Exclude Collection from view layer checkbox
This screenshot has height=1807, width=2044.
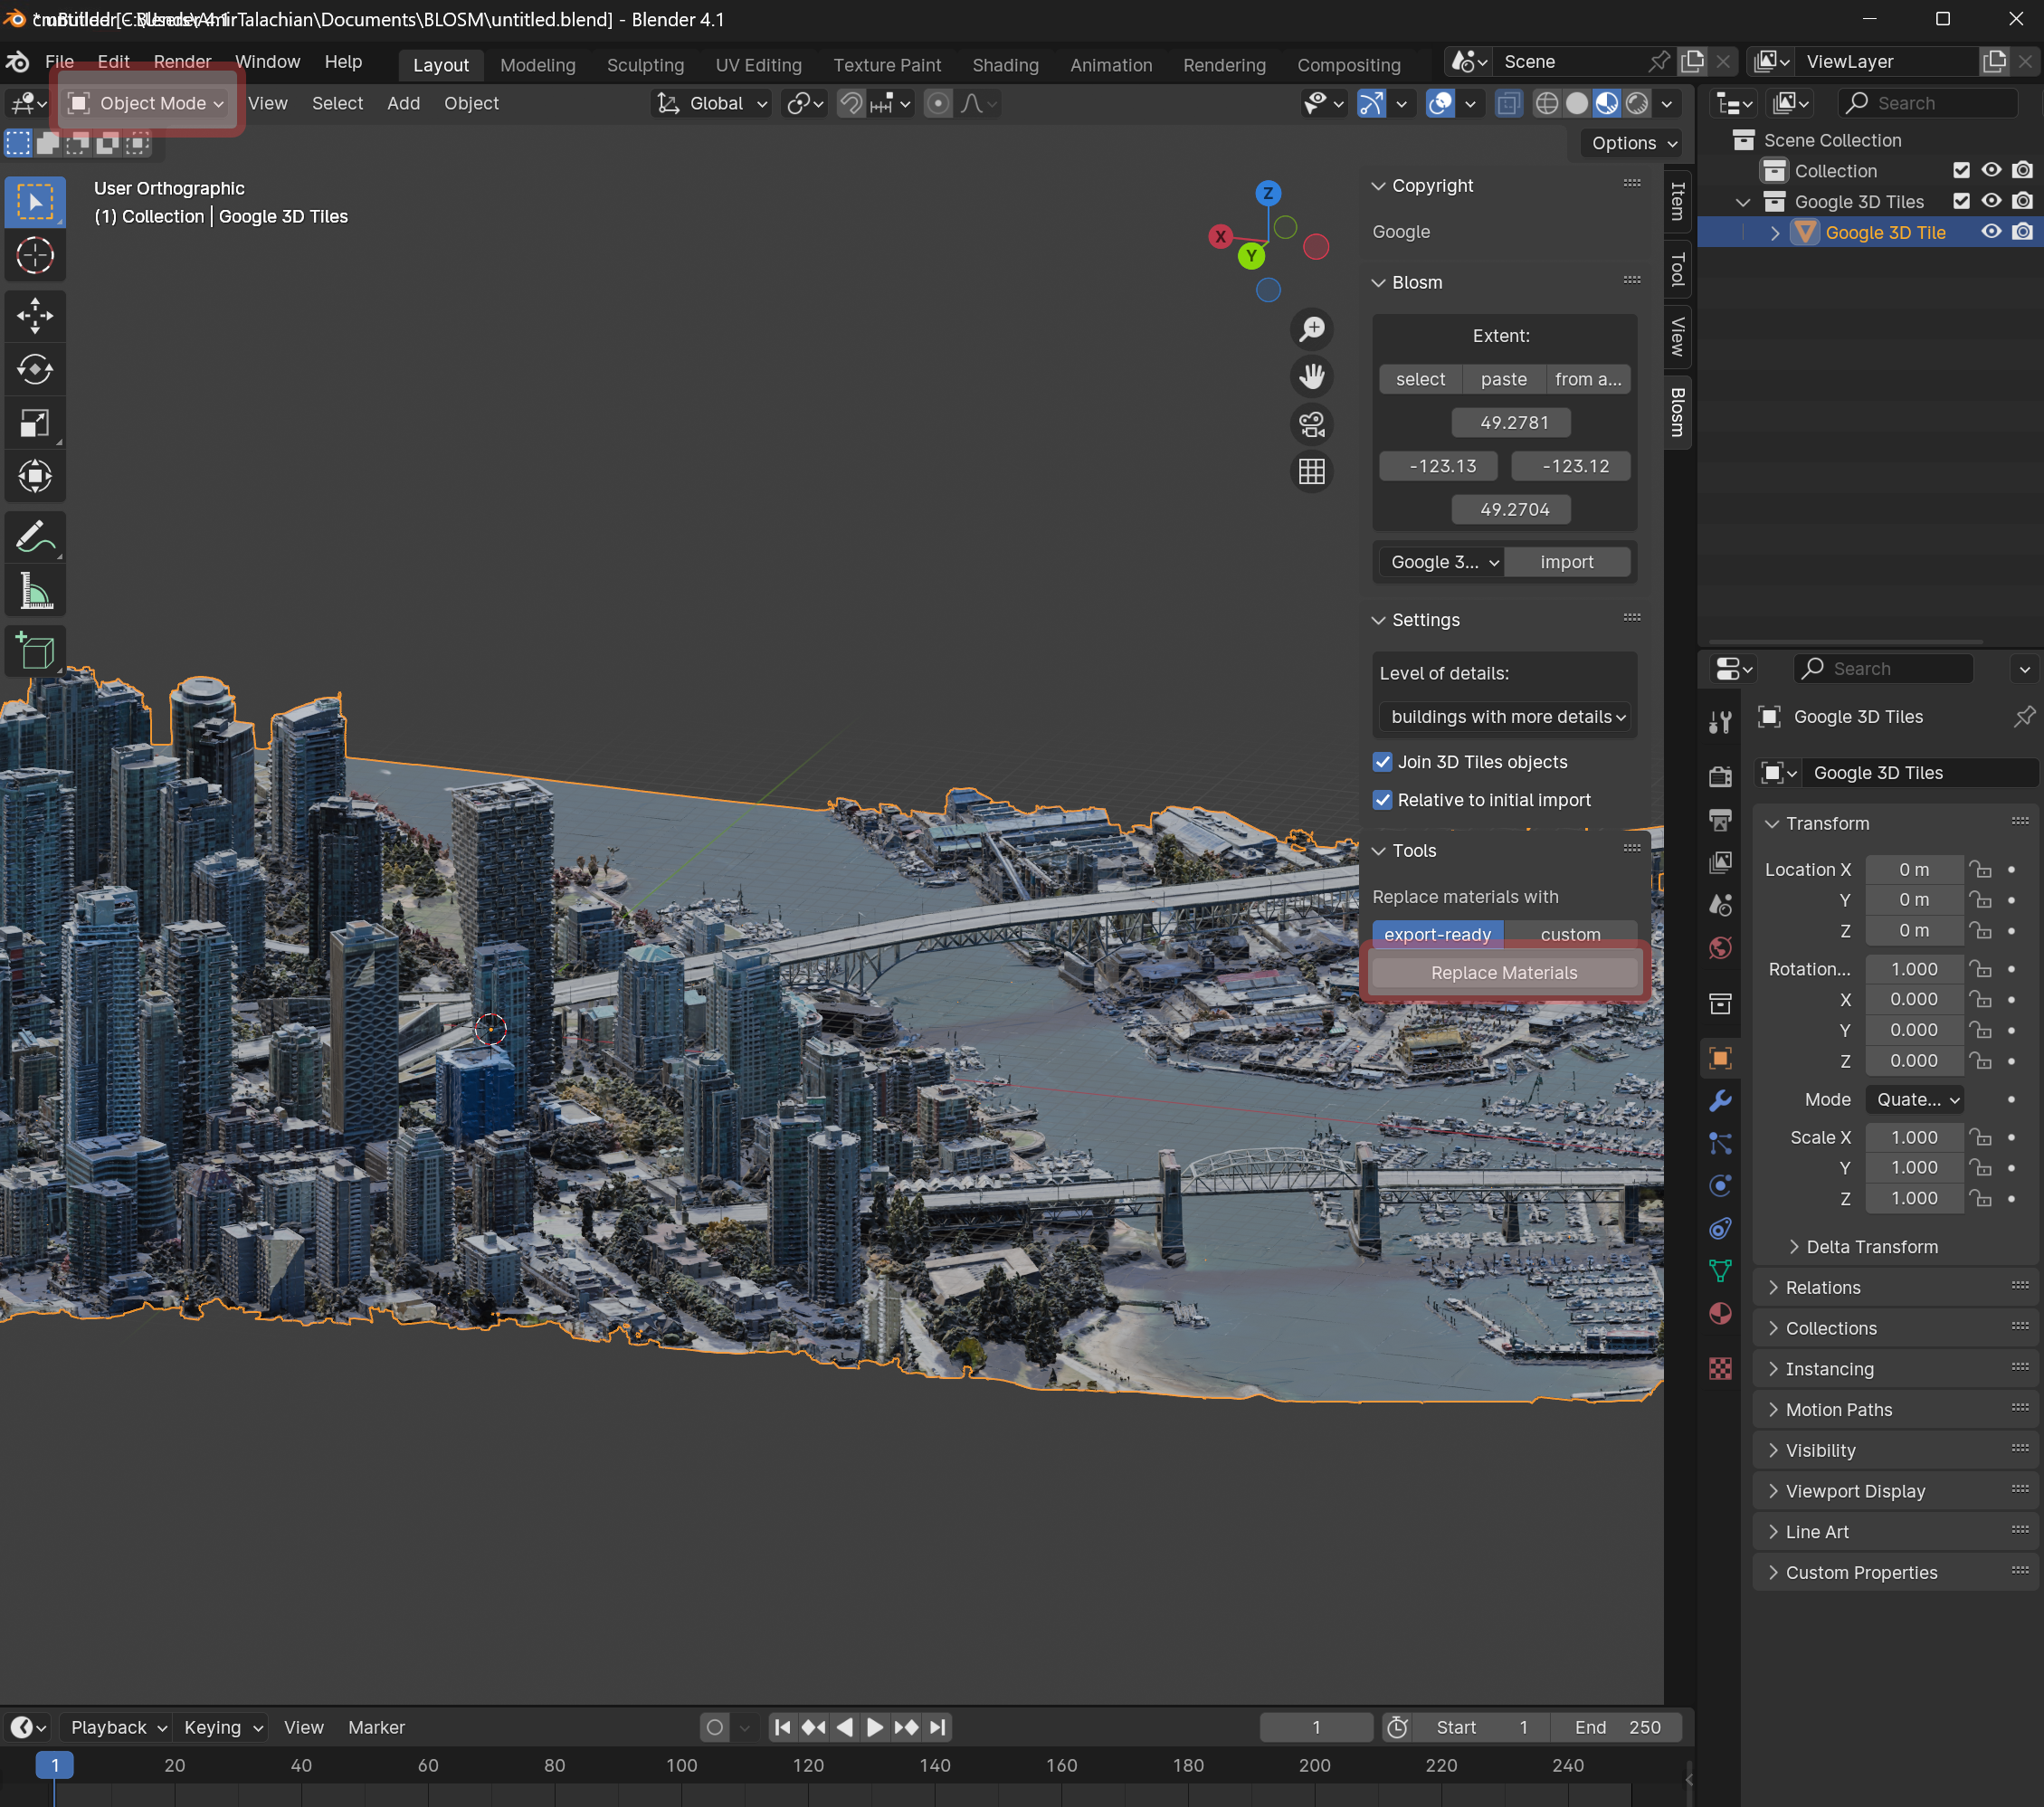pos(1961,171)
